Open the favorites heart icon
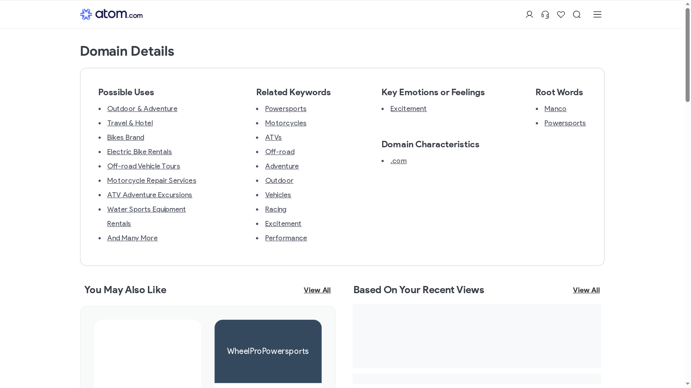The image size is (691, 388). tap(561, 14)
